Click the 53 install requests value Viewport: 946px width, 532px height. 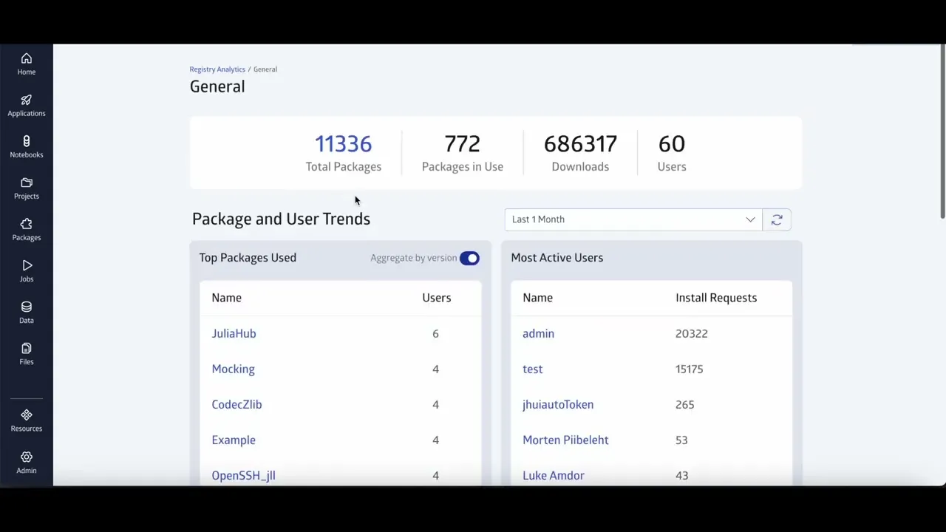click(x=681, y=440)
